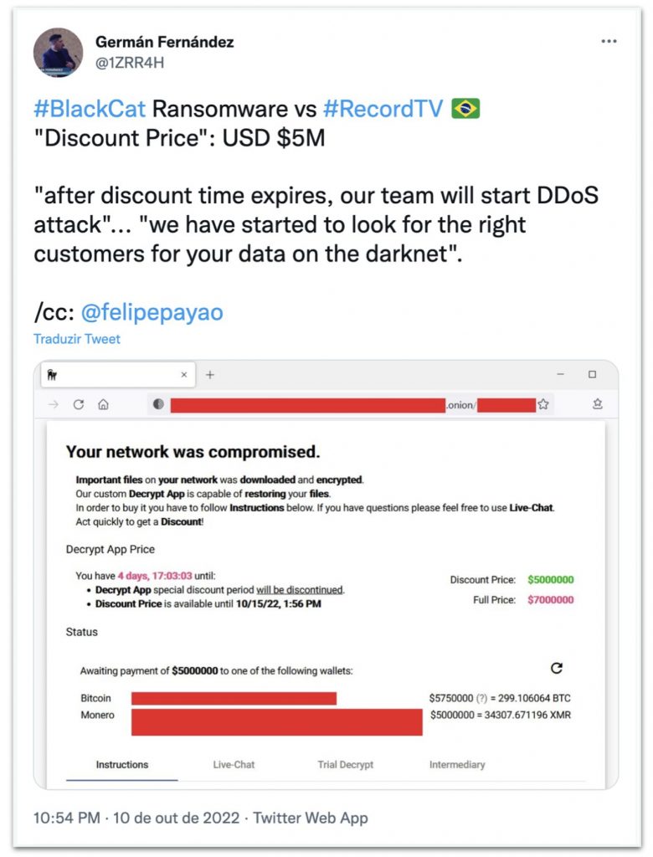Click the browser back arrow

click(x=54, y=404)
